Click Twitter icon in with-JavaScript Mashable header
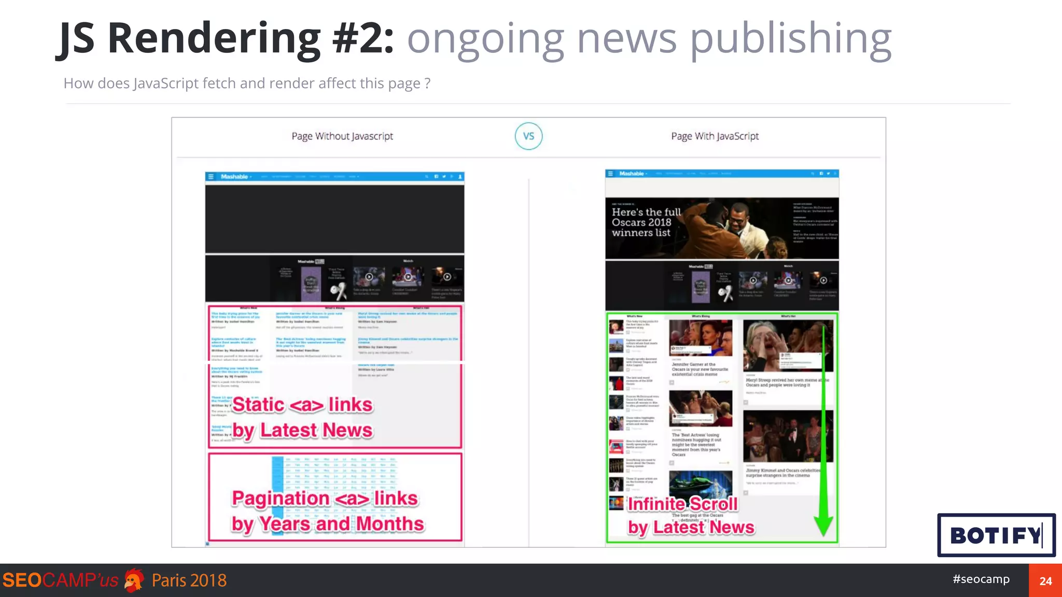The height and width of the screenshot is (597, 1062). coord(829,174)
